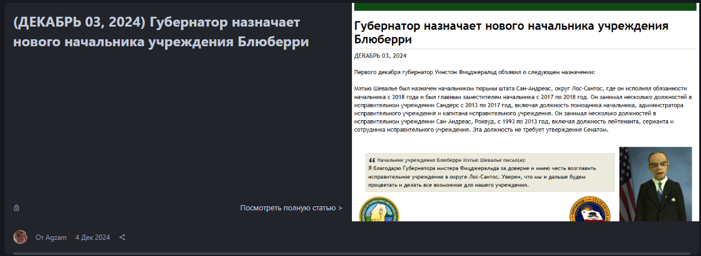Click the quotation mark icon in quote block
701x256 pixels.
pyautogui.click(x=371, y=159)
